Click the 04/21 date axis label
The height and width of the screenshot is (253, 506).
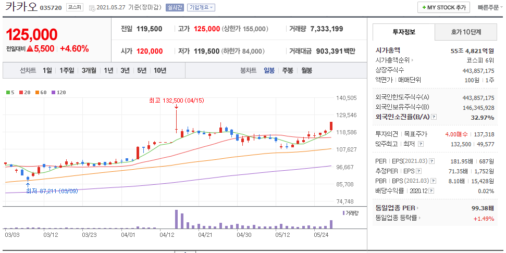pos(205,235)
